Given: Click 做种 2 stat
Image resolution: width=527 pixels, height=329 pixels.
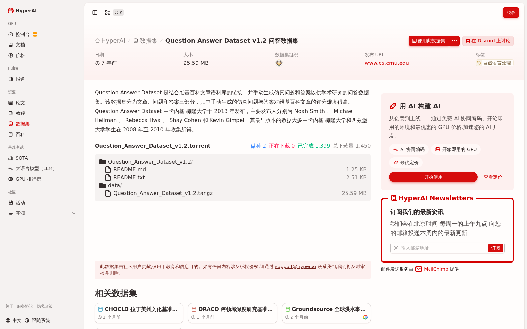Looking at the screenshot, I should (x=258, y=146).
